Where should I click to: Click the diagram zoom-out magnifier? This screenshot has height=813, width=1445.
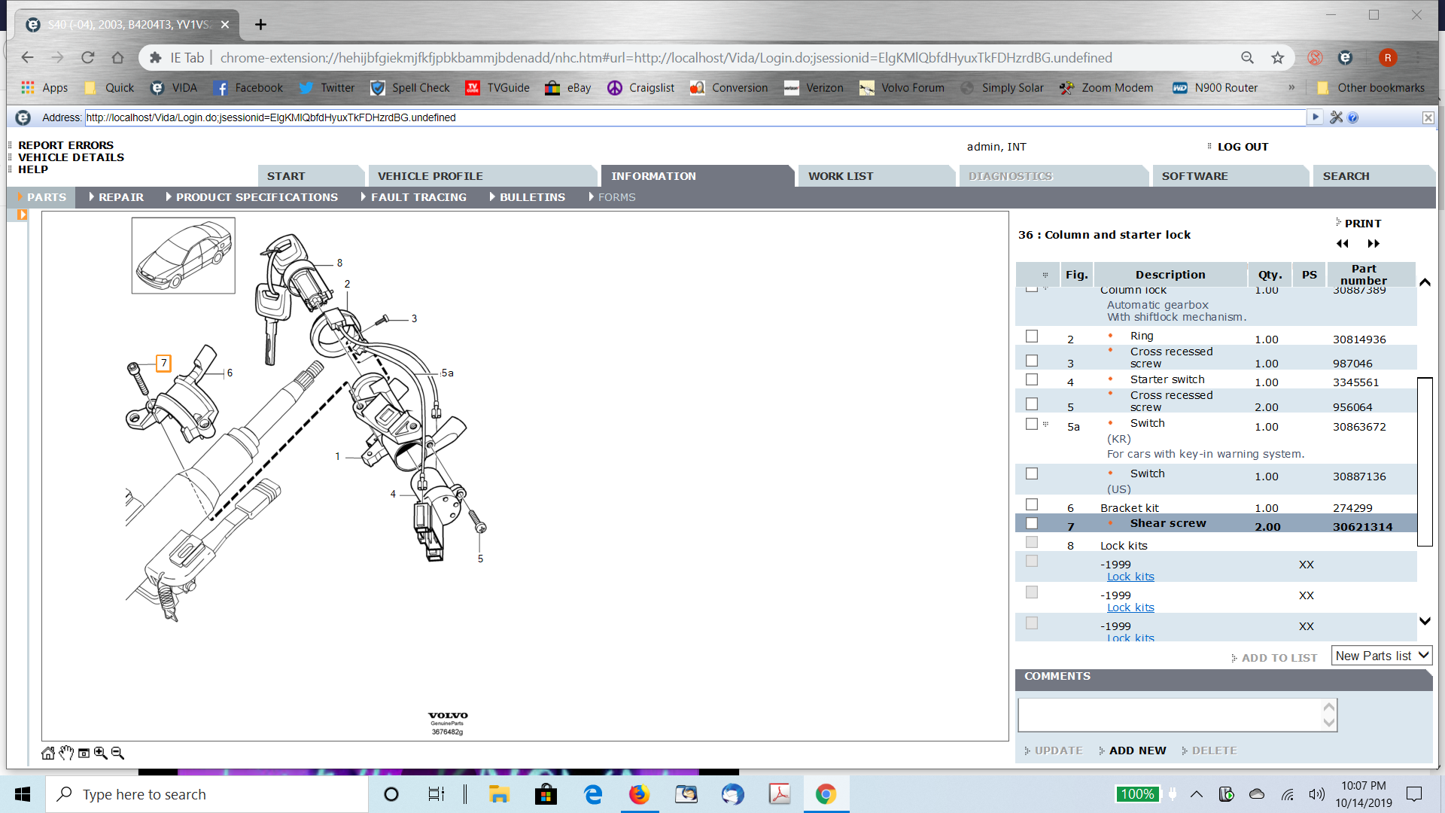coord(117,753)
